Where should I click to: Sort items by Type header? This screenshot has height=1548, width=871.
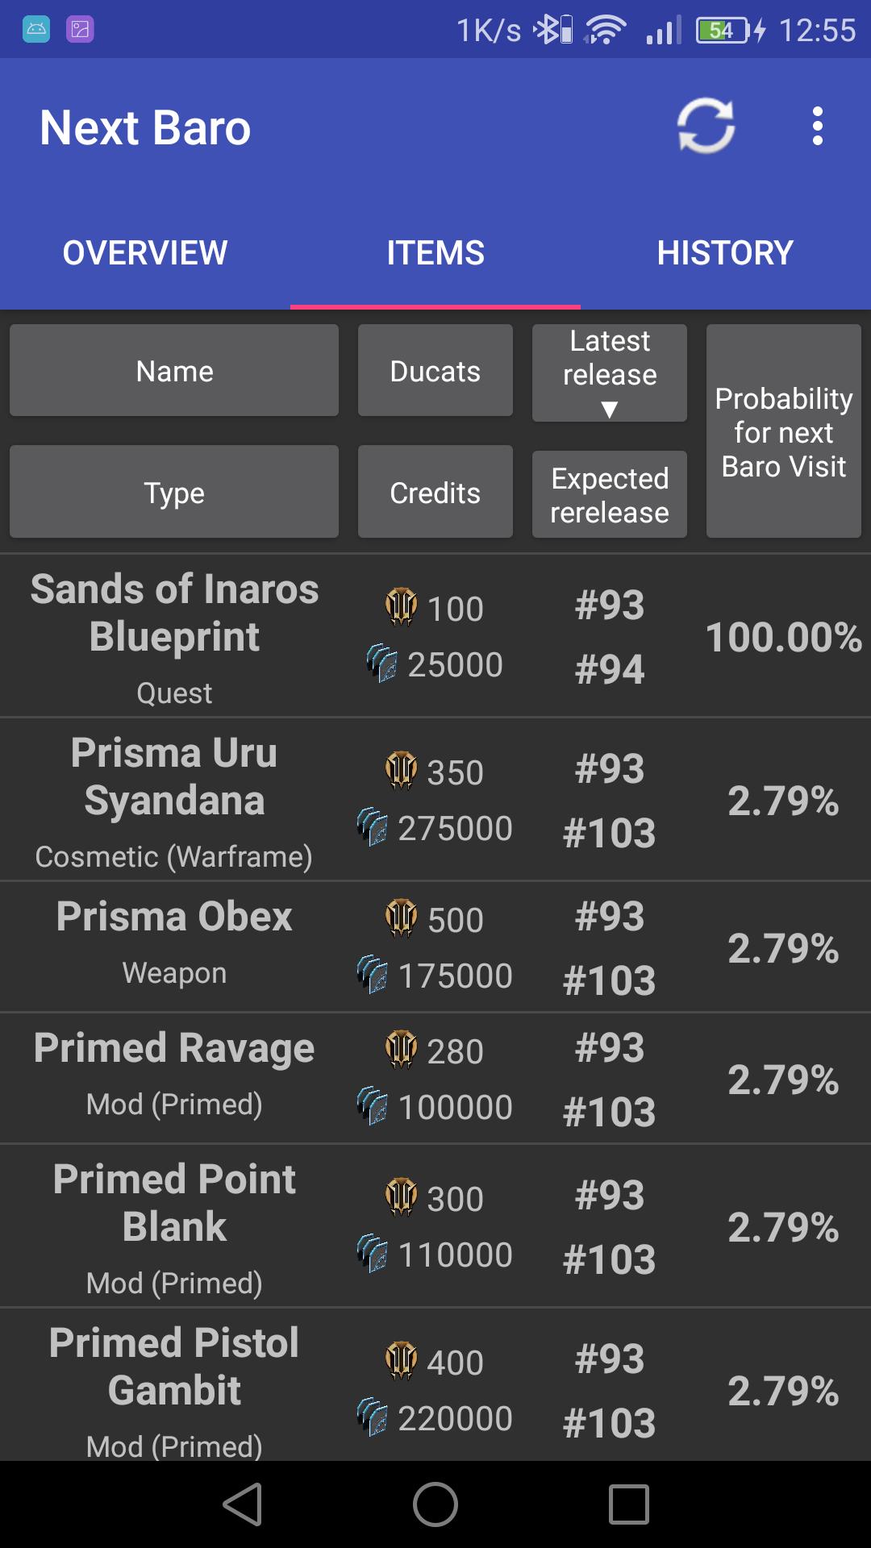coord(174,492)
